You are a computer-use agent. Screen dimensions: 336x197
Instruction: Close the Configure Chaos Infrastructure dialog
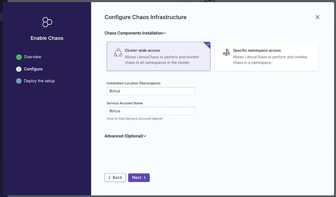(x=317, y=17)
